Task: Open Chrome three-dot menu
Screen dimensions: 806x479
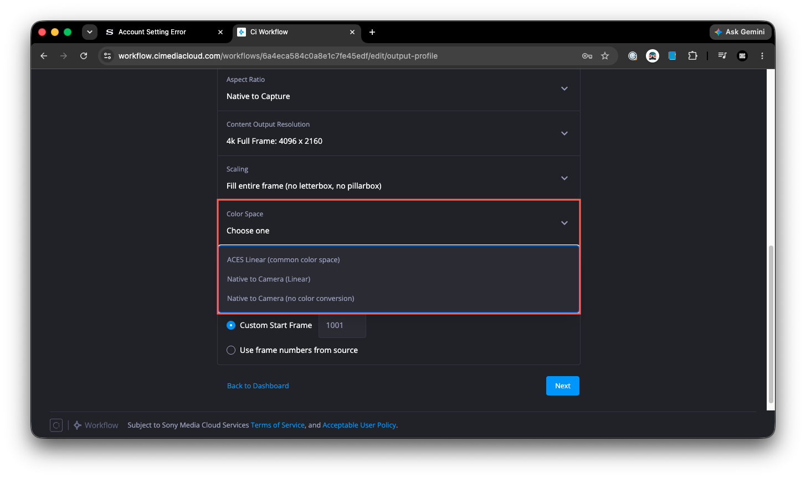Action: [762, 56]
